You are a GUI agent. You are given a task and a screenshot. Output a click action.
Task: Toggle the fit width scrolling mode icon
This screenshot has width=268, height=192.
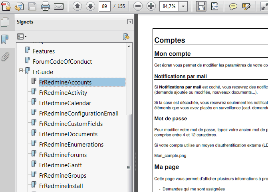pyautogui.click(x=201, y=6)
